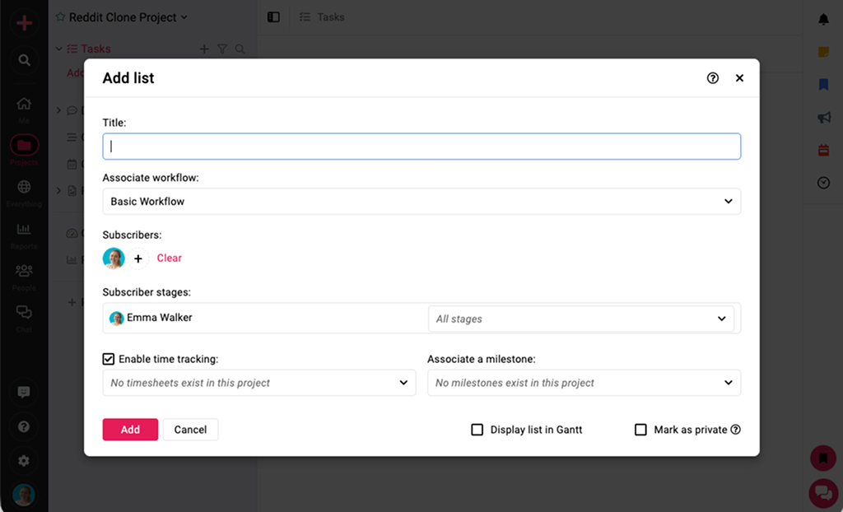Click the Tasks tab in top bar
This screenshot has height=512, width=843.
(322, 17)
